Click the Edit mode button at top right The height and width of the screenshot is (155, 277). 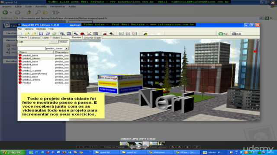pyautogui.click(x=237, y=34)
